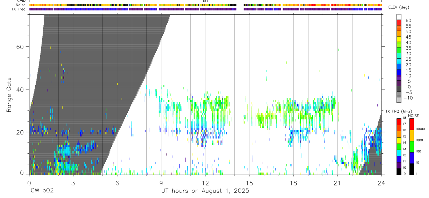Select the "ELEV (deg)" colorbar title

pyautogui.click(x=399, y=7)
